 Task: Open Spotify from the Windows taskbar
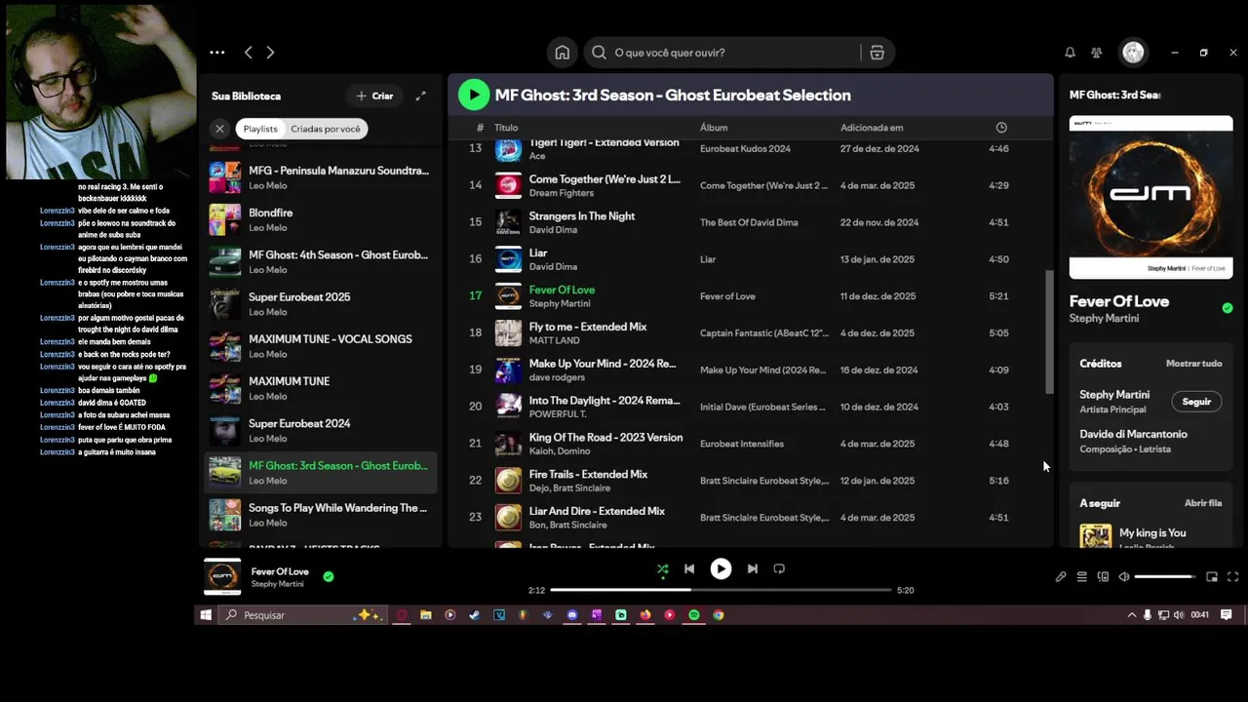(694, 615)
